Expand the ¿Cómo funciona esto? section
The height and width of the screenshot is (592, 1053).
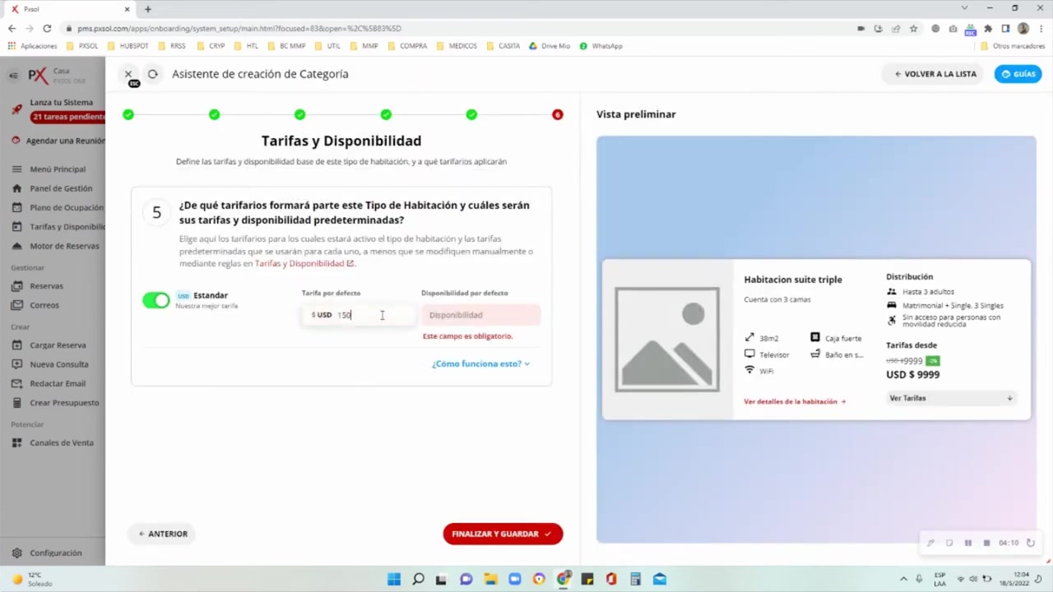click(x=480, y=363)
